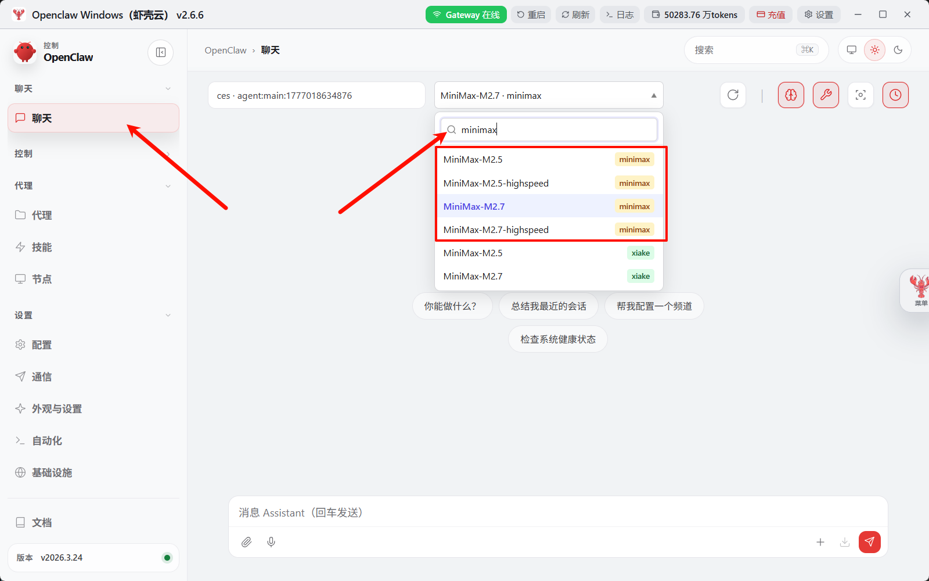Click the 帮我配置一个频道 suggestion chip
The width and height of the screenshot is (929, 581).
click(654, 306)
